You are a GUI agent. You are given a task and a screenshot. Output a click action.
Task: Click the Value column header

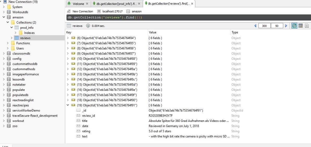153,32
